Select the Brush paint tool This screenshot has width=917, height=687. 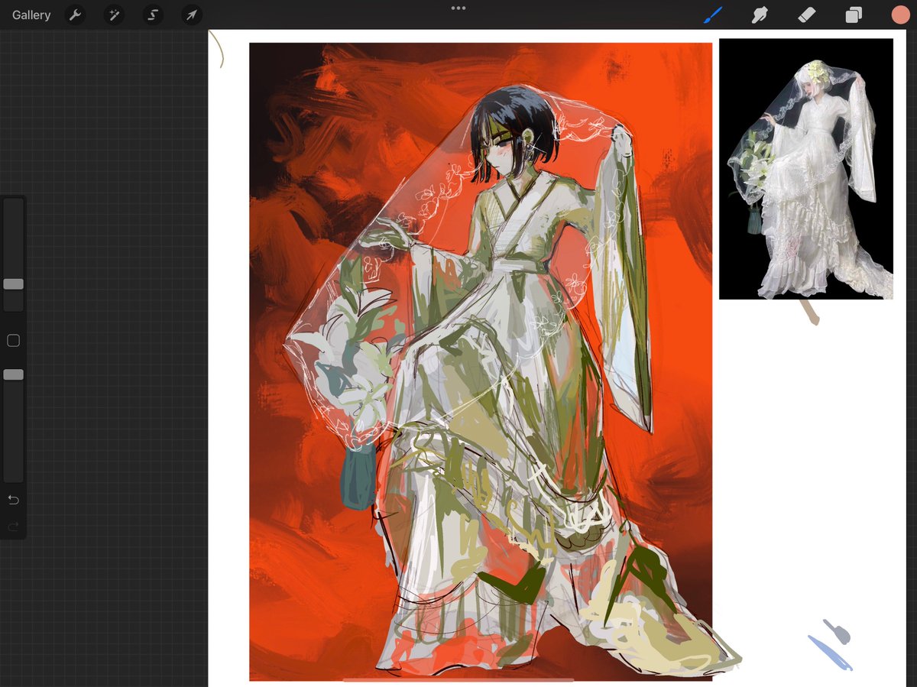713,15
